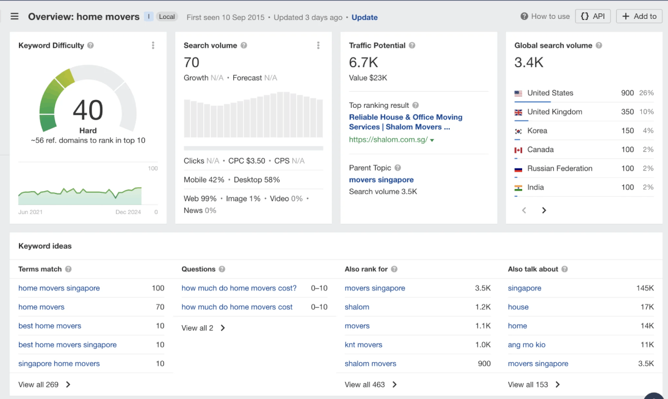This screenshot has height=399, width=668.
Task: Go to next page of countries
Action: click(544, 210)
